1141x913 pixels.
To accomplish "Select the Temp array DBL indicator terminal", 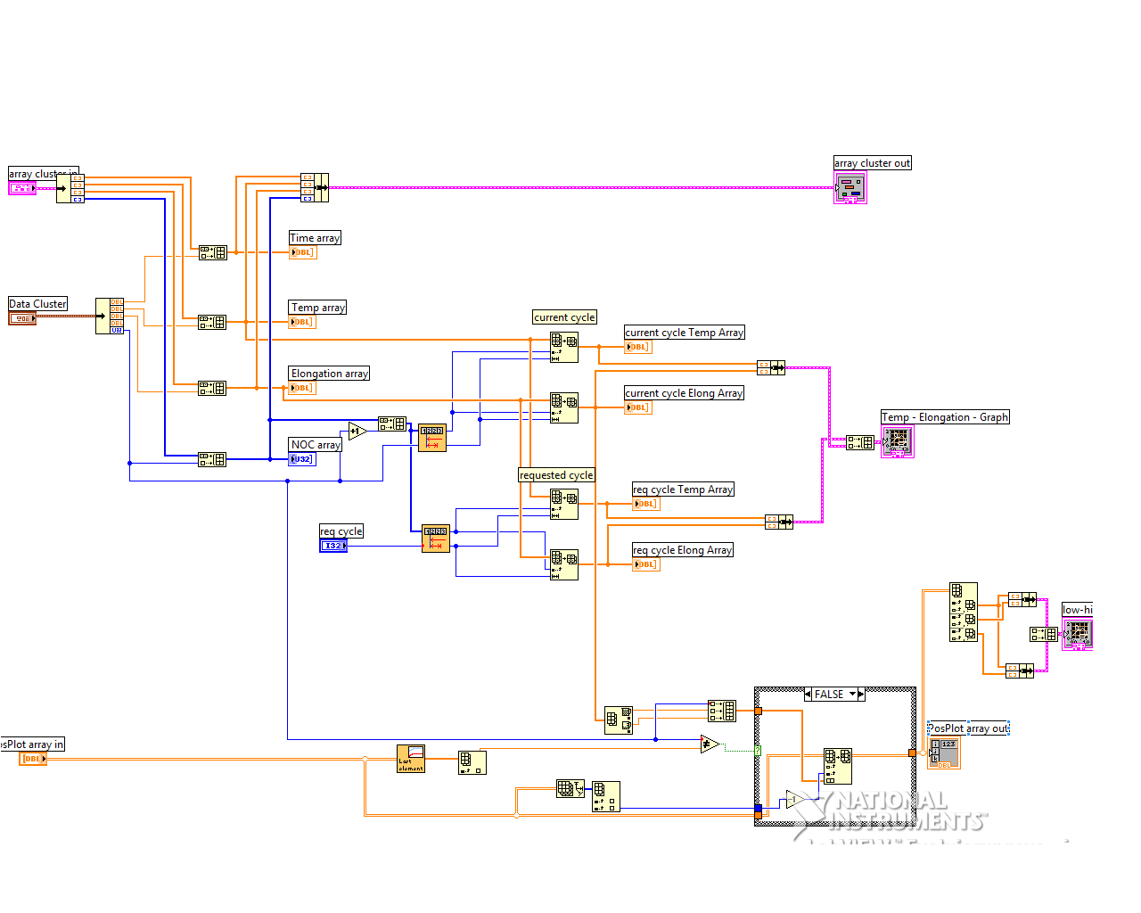I will [302, 322].
